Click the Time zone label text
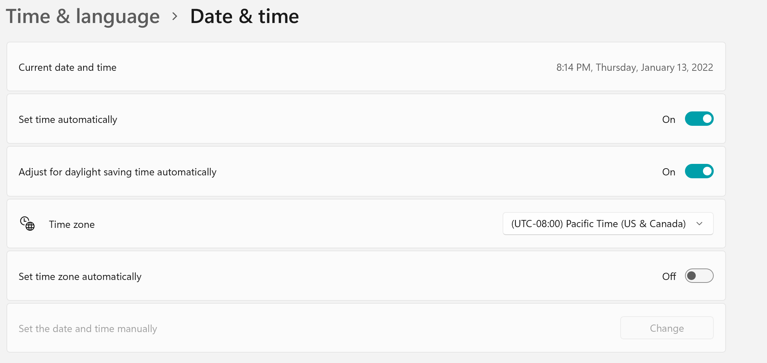767x363 pixels. click(x=72, y=224)
